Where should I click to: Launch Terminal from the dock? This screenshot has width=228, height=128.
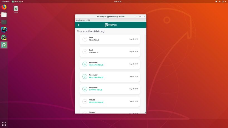pyautogui.click(x=4, y=22)
